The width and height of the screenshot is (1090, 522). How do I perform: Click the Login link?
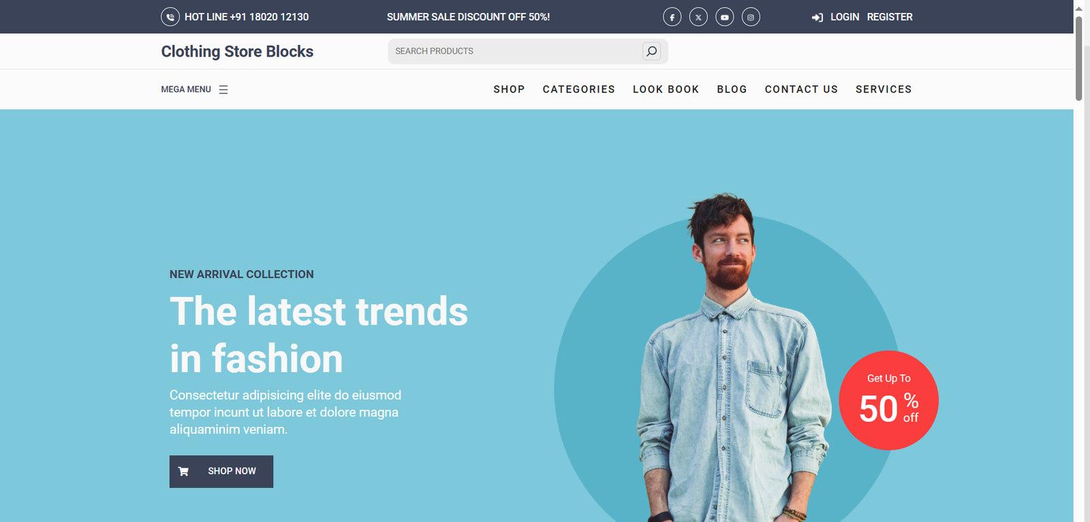845,17
